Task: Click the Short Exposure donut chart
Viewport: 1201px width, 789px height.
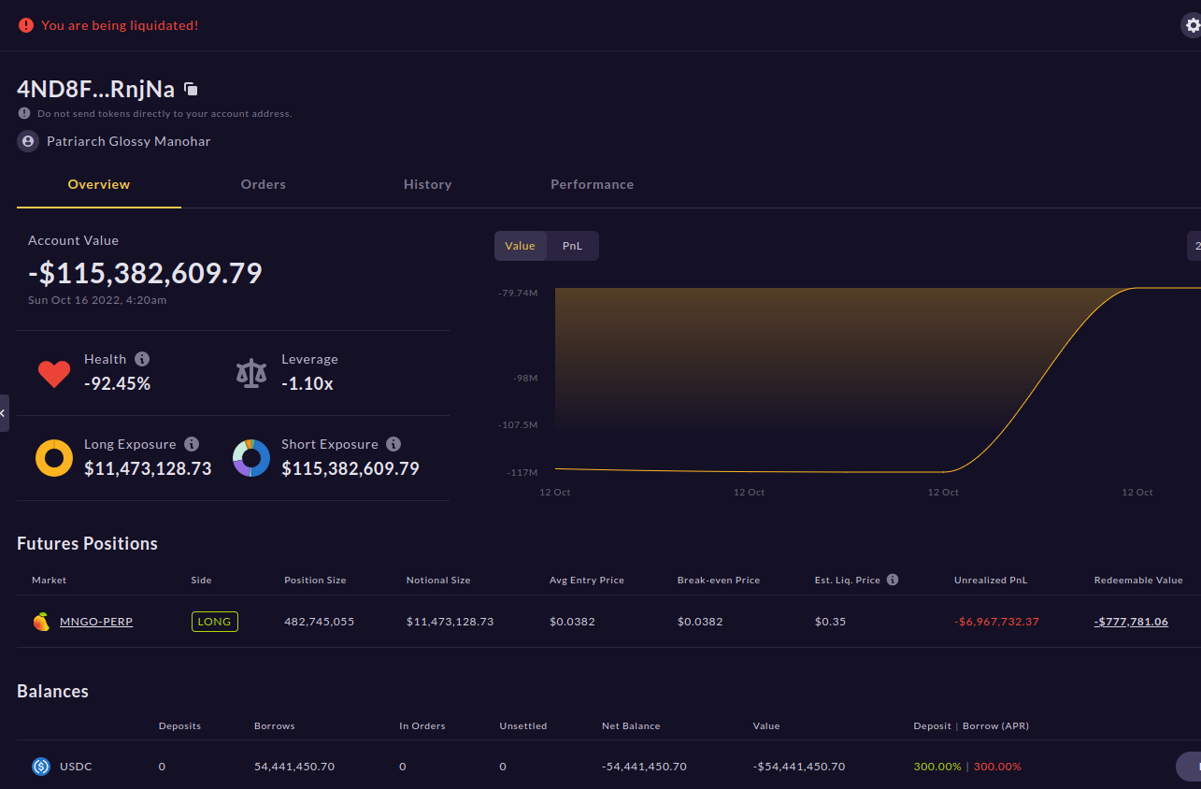Action: tap(251, 458)
